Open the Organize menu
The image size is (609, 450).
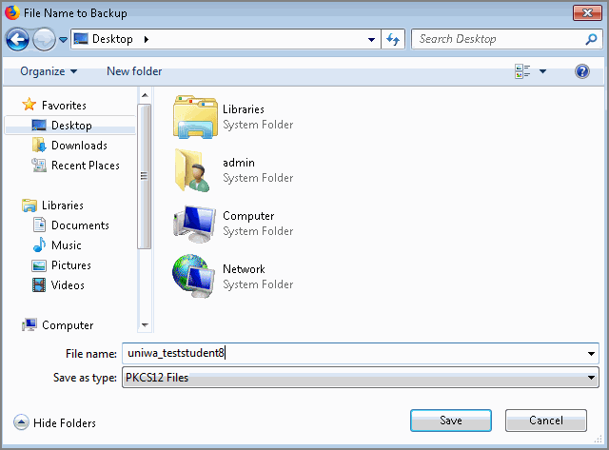(x=49, y=71)
